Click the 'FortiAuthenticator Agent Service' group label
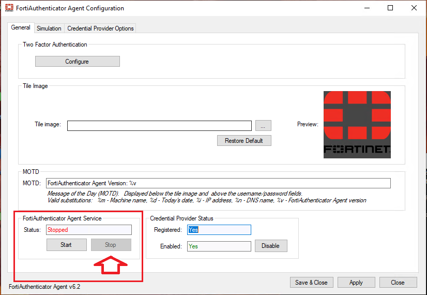The height and width of the screenshot is (295, 427). (62, 218)
